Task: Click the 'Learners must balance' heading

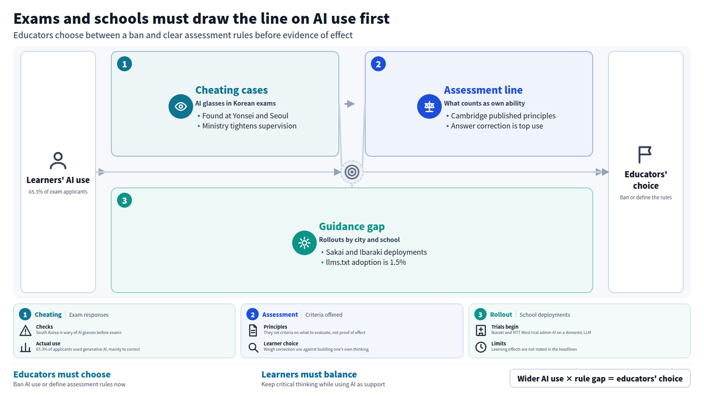Action: 309,374
